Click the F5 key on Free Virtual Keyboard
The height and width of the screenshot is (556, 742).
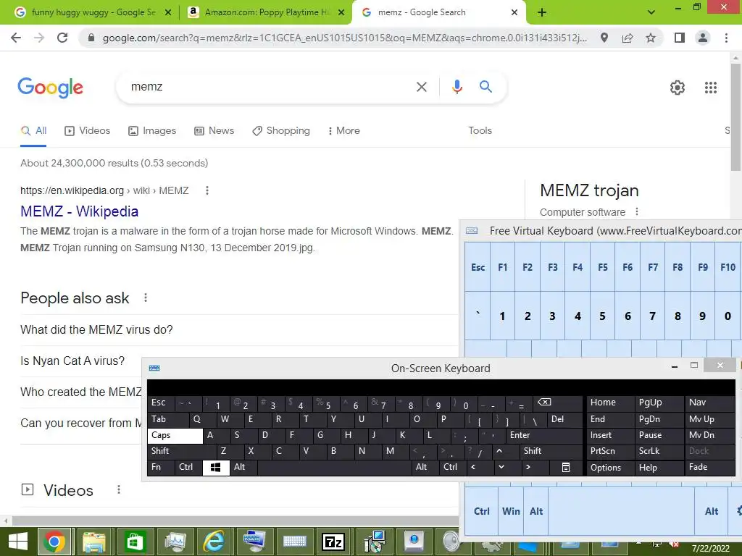click(602, 267)
